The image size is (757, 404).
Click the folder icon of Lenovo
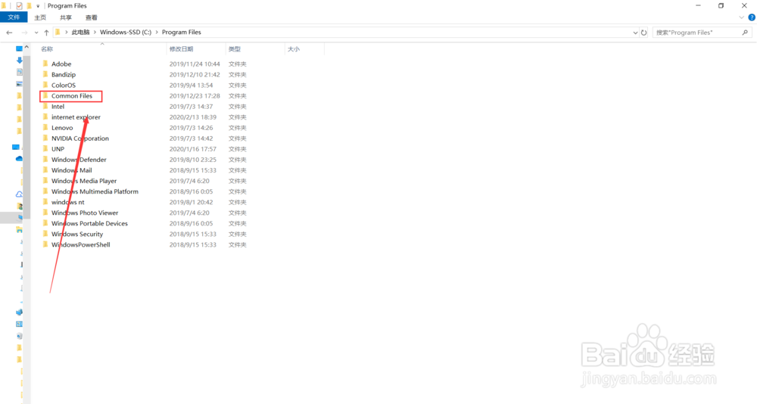[x=45, y=127]
